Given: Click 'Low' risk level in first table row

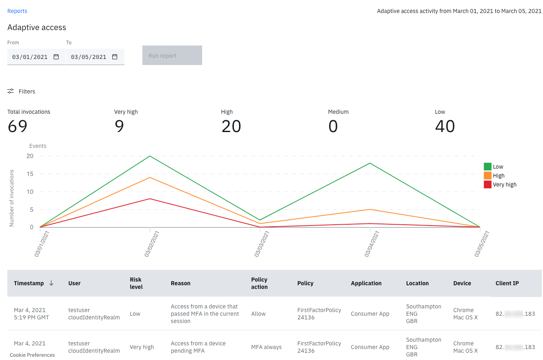Looking at the screenshot, I should click(135, 314).
